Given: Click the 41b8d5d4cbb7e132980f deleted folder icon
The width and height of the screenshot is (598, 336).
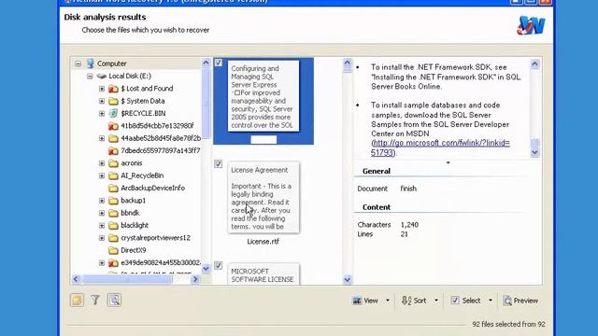Looking at the screenshot, I should (x=113, y=126).
